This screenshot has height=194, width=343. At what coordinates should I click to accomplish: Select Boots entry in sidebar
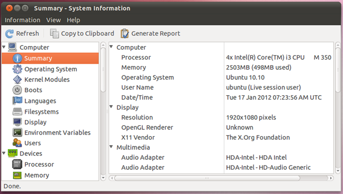click(x=33, y=90)
